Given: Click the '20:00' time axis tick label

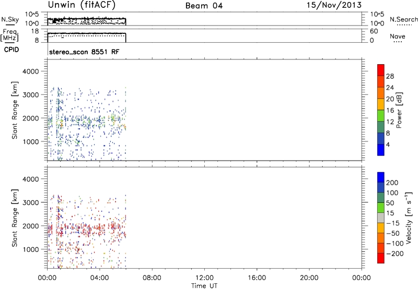Looking at the screenshot, I should pos(309,278).
